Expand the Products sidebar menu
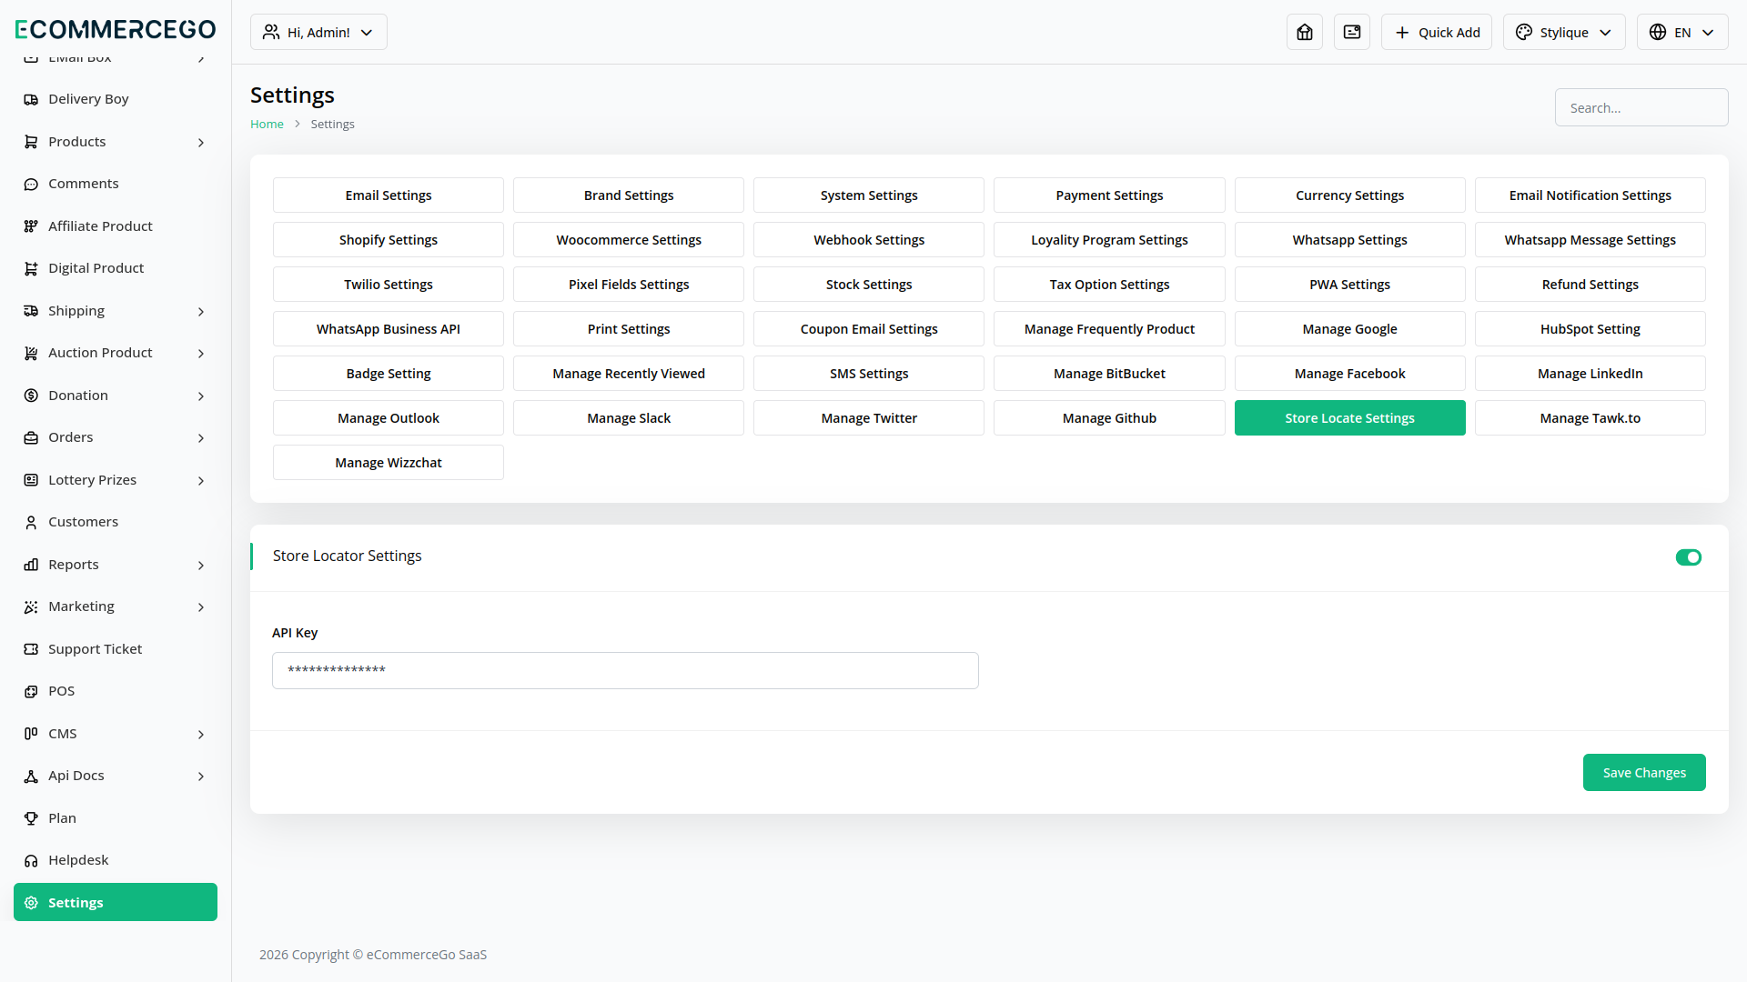 tap(116, 142)
